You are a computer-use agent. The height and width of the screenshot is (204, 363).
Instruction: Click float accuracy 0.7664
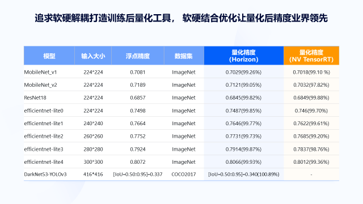(138, 124)
